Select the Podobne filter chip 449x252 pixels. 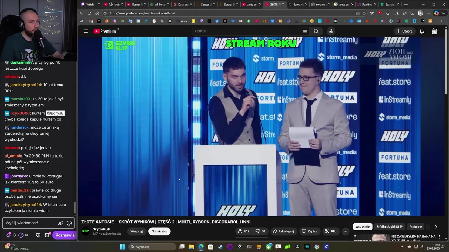pos(416,227)
